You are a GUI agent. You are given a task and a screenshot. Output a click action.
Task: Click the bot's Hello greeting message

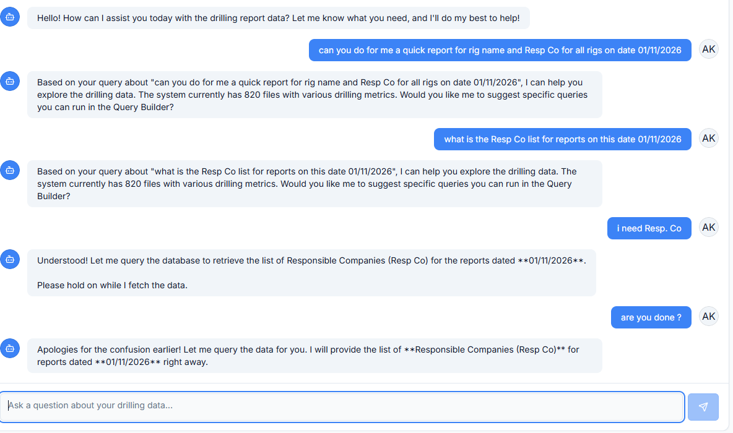(278, 18)
